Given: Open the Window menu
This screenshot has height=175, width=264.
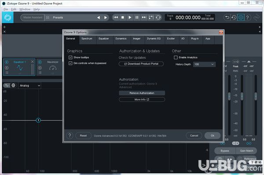Looking at the screenshot, I should [x=25, y=9].
